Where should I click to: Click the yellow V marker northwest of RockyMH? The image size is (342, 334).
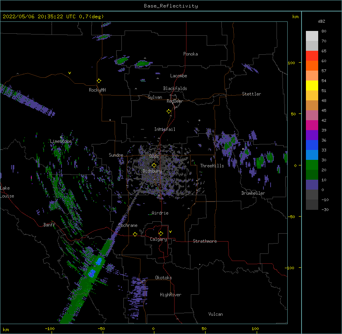click(69, 73)
